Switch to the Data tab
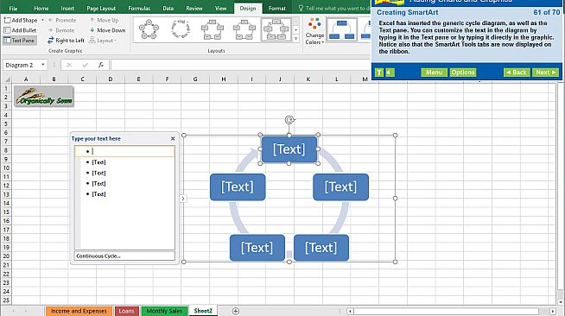The height and width of the screenshot is (316, 565). point(168,9)
